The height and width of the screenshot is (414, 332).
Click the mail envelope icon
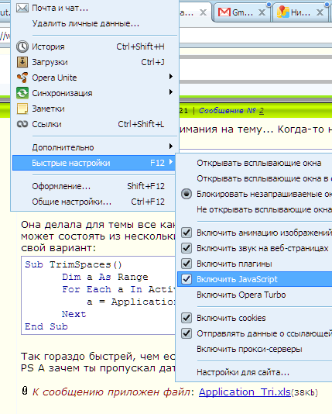(x=22, y=8)
